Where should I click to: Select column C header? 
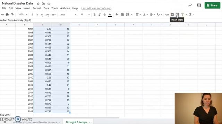click(x=43, y=25)
